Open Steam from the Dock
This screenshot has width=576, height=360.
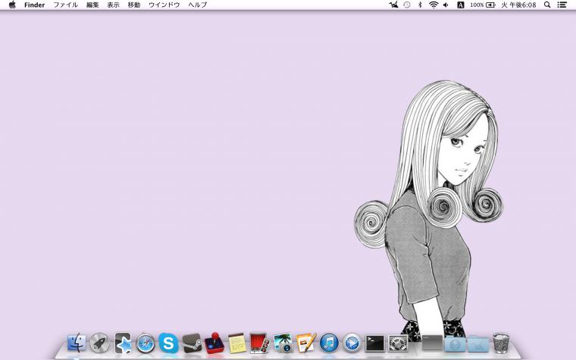coord(192,343)
